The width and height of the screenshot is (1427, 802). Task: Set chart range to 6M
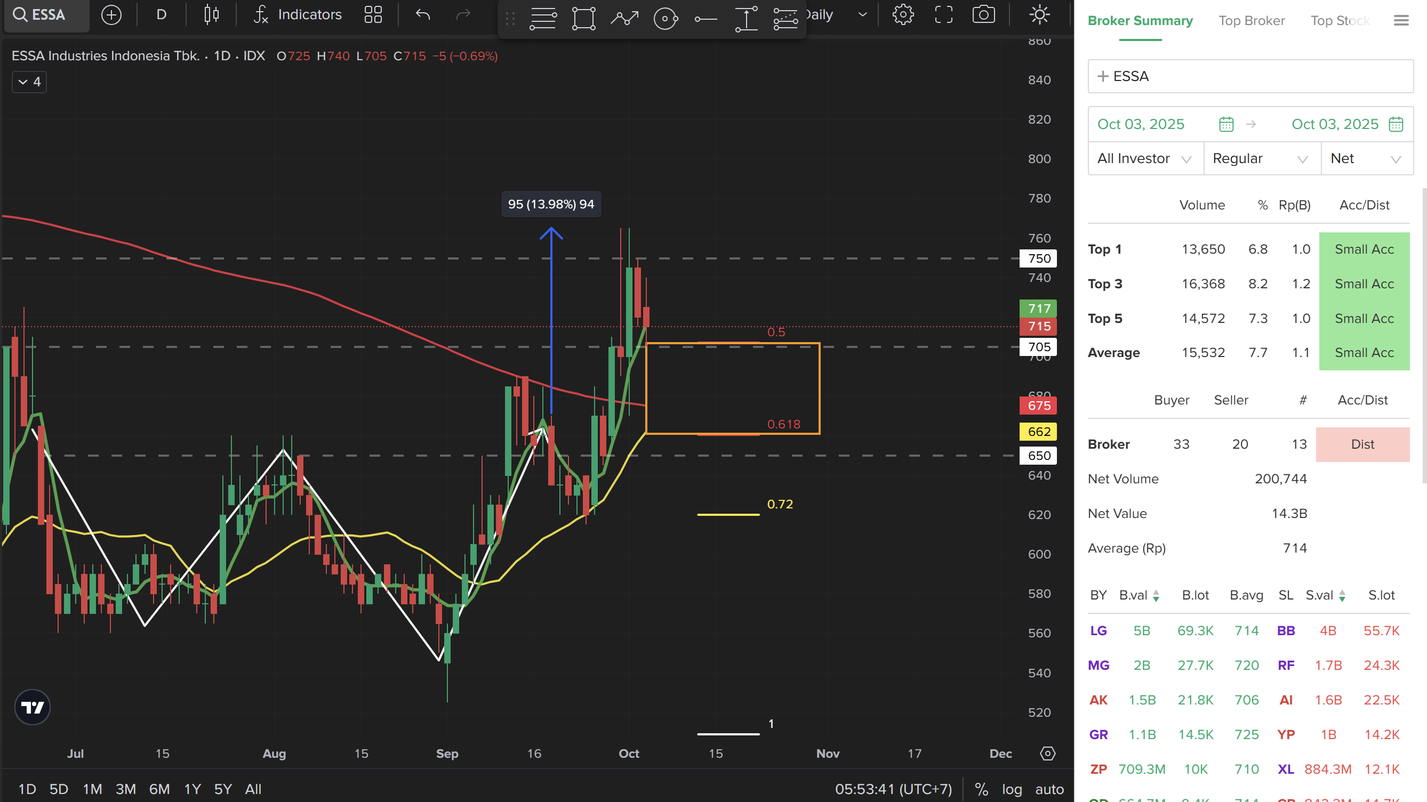tap(159, 789)
